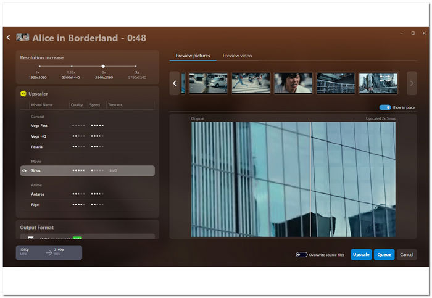Open the Preview pictures tab
432x298 pixels.
(193, 56)
